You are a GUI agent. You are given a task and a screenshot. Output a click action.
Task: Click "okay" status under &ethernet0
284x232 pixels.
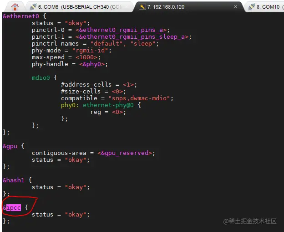(76, 23)
